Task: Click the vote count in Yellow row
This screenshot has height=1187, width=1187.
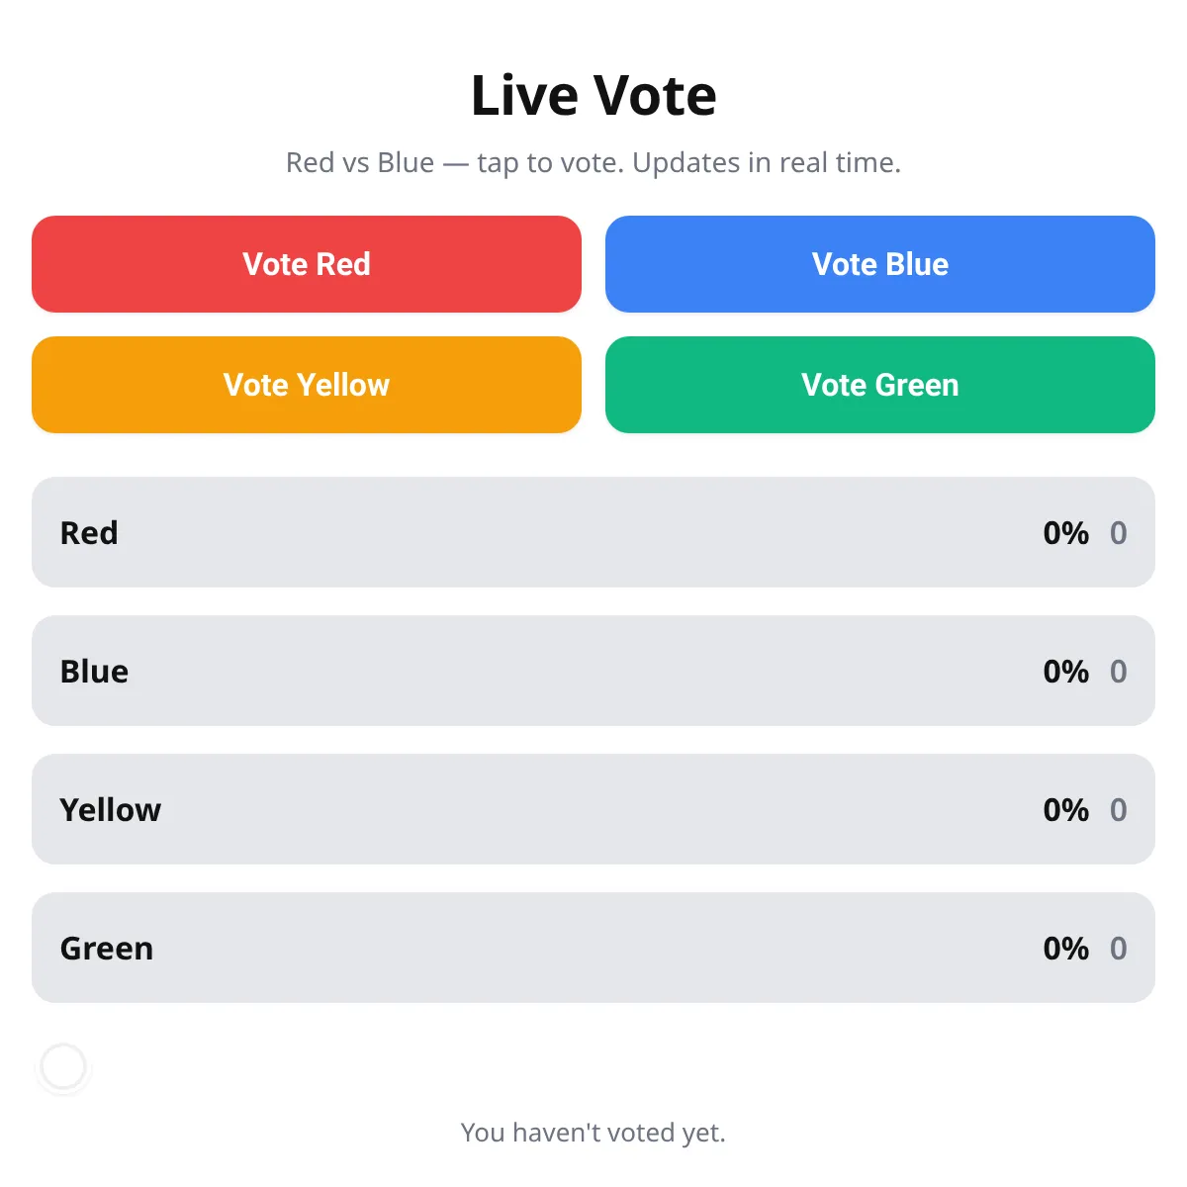Action: [1118, 810]
